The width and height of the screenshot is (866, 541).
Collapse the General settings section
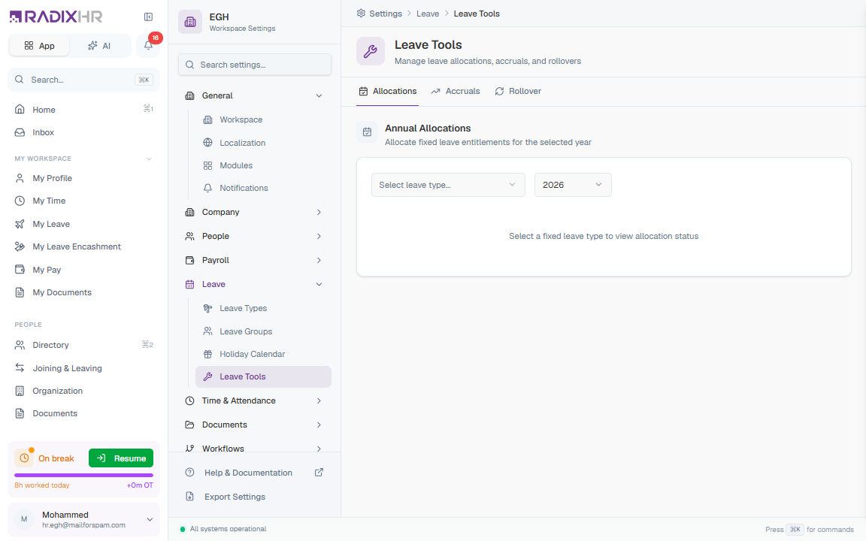click(255, 95)
